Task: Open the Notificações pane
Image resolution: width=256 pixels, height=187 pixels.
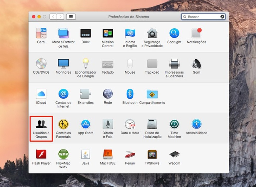Action: (x=196, y=34)
